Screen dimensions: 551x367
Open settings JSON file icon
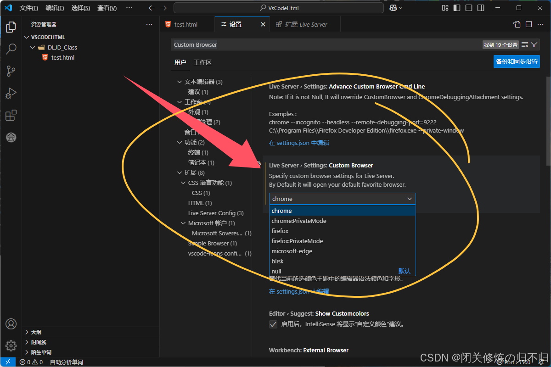click(x=517, y=24)
